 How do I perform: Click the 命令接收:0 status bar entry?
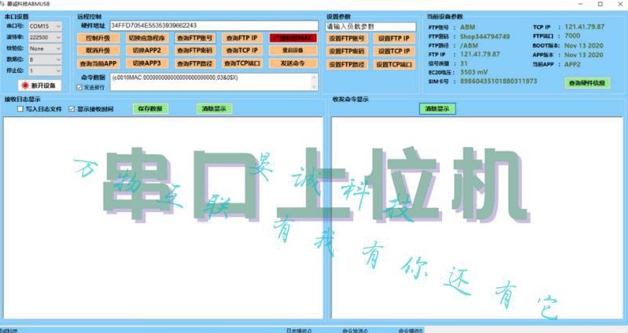pos(410,331)
